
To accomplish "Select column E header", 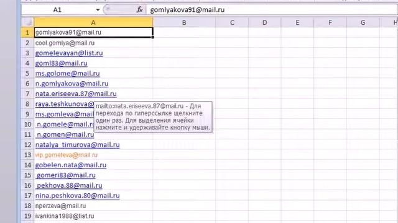I will pos(297,22).
